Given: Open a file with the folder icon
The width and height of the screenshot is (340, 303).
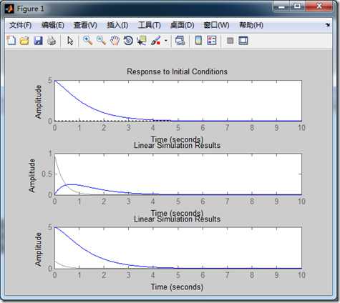Looking at the screenshot, I should pos(24,41).
